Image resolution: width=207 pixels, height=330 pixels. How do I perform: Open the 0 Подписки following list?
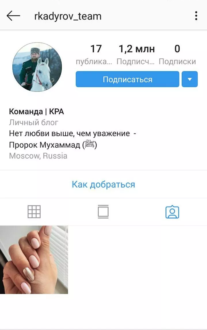tap(177, 54)
